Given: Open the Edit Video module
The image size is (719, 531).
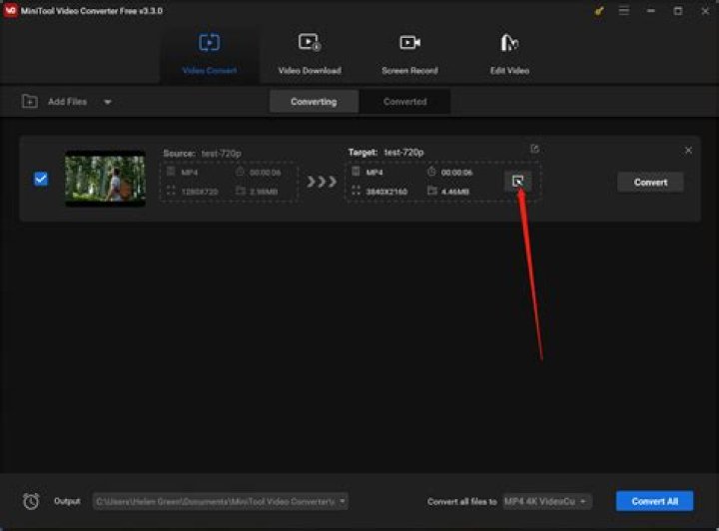Looking at the screenshot, I should [x=509, y=54].
